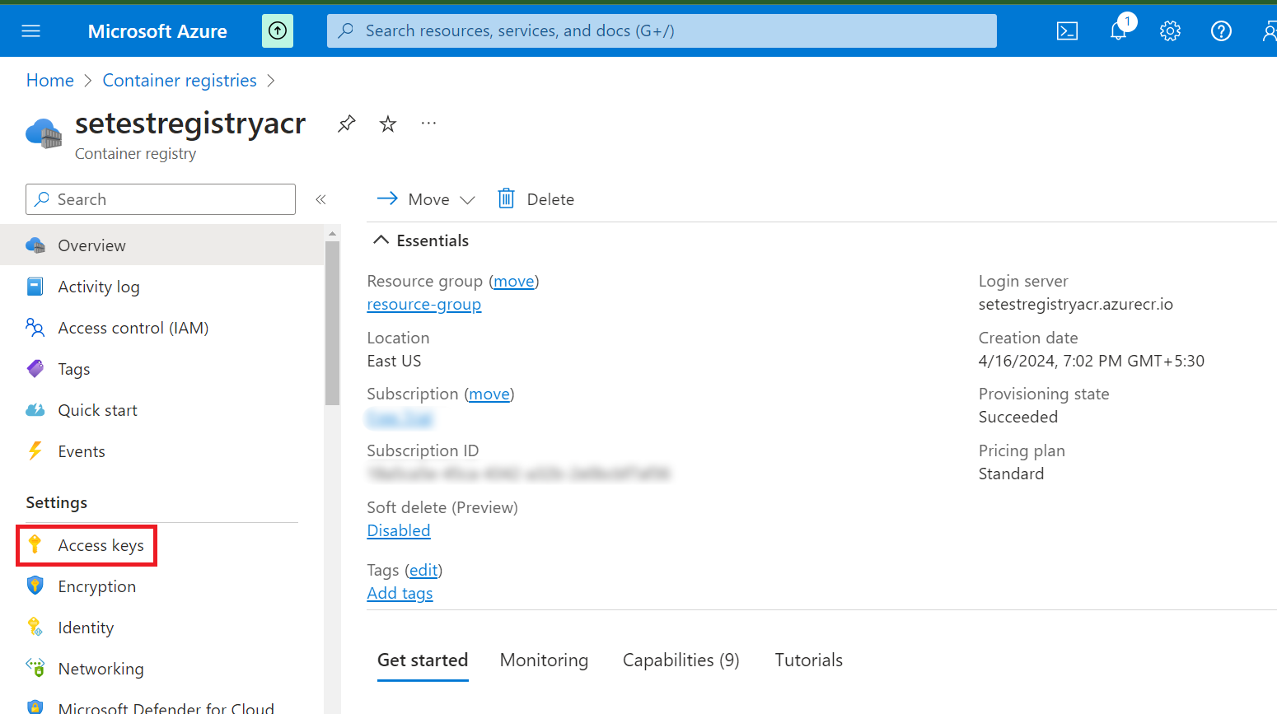Image resolution: width=1277 pixels, height=714 pixels.
Task: Open the more options ellipsis near title
Action: (x=428, y=124)
